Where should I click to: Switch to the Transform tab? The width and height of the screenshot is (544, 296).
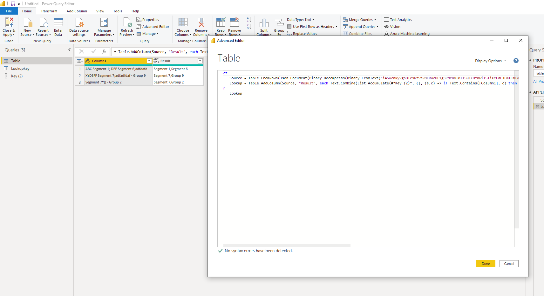49,11
